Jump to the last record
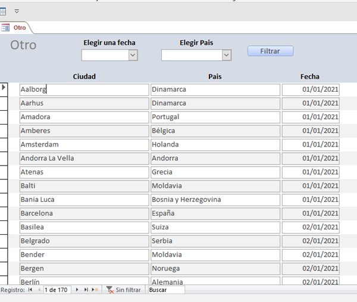 pyautogui.click(x=86, y=289)
